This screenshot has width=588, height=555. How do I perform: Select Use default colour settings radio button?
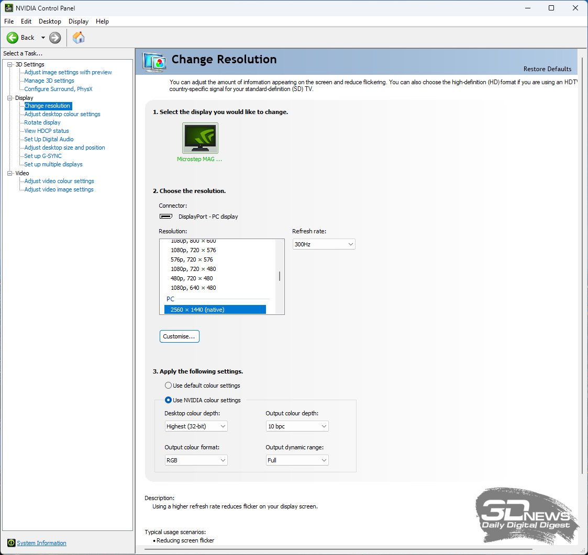pyautogui.click(x=168, y=386)
